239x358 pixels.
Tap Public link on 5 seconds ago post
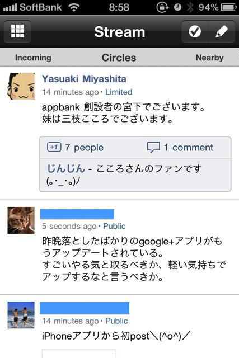tap(115, 226)
